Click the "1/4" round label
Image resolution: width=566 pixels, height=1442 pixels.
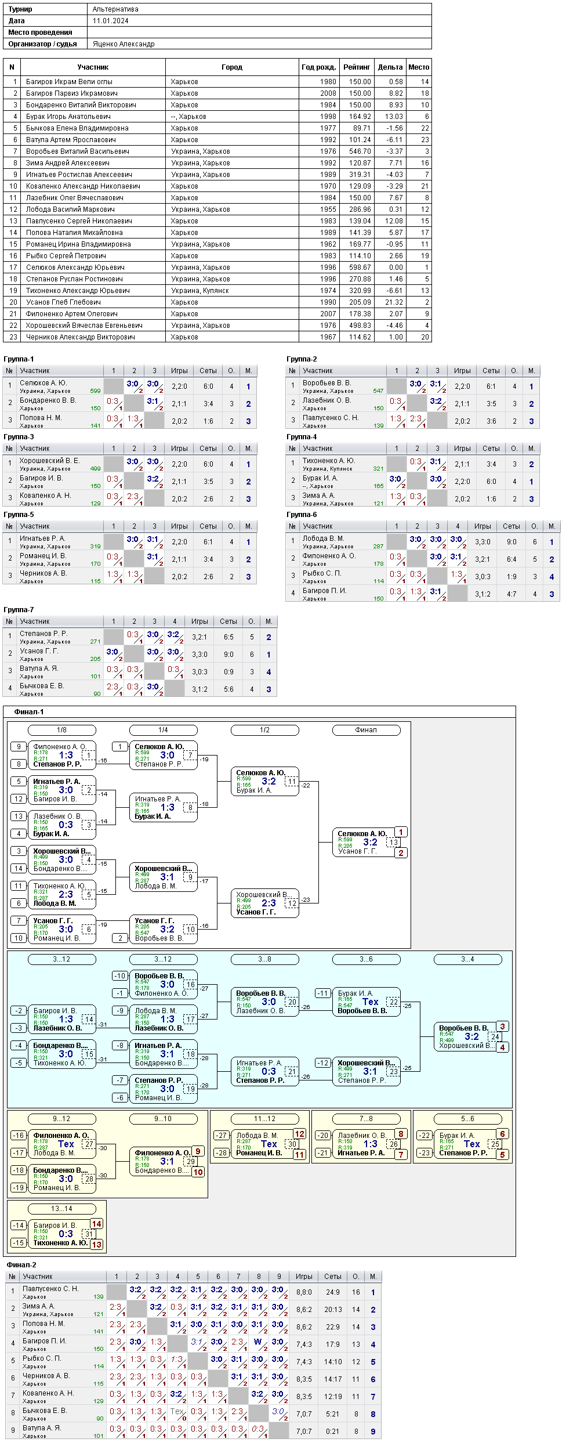point(163,730)
